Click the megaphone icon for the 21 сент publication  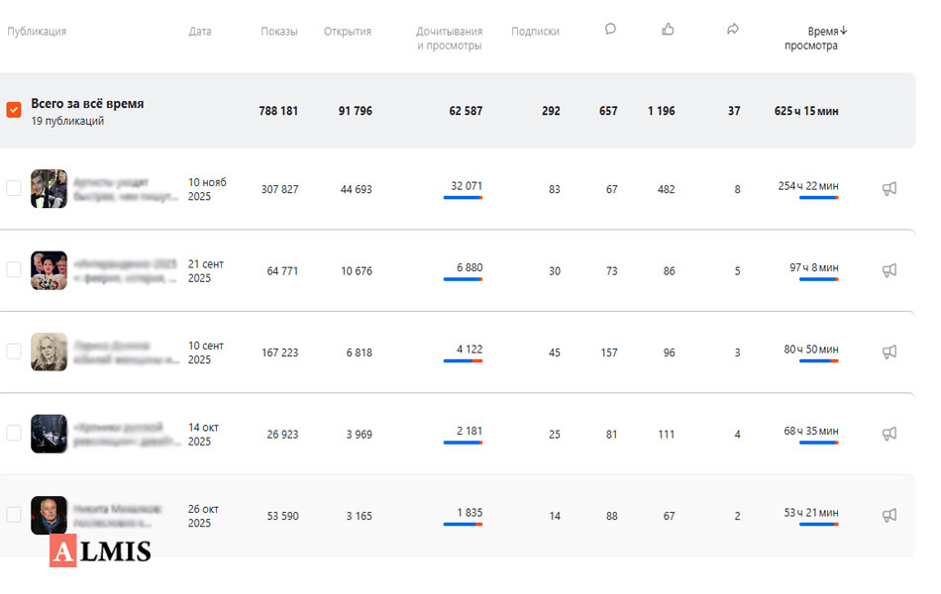pyautogui.click(x=889, y=270)
